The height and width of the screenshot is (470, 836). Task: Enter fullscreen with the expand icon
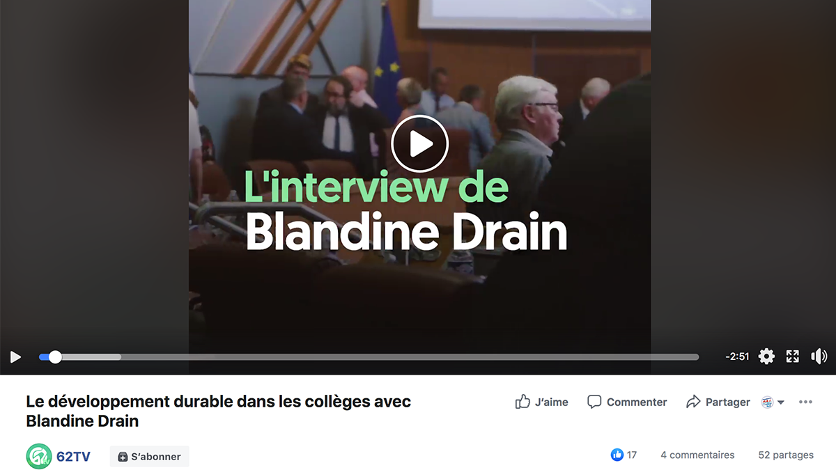coord(793,357)
